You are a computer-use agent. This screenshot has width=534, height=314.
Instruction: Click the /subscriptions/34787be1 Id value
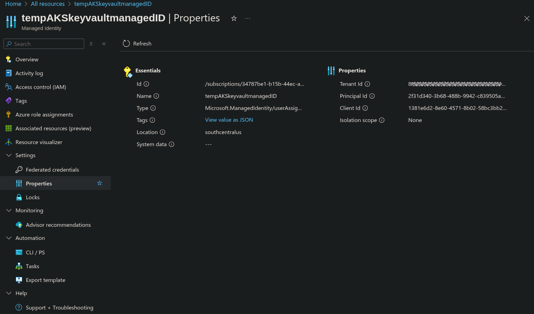(x=255, y=84)
